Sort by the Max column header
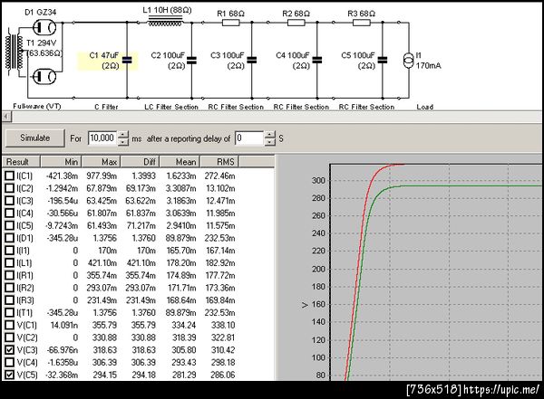Viewport: 544px width, 399px height. 101,162
